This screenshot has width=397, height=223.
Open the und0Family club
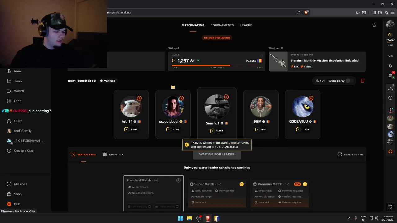(19, 131)
